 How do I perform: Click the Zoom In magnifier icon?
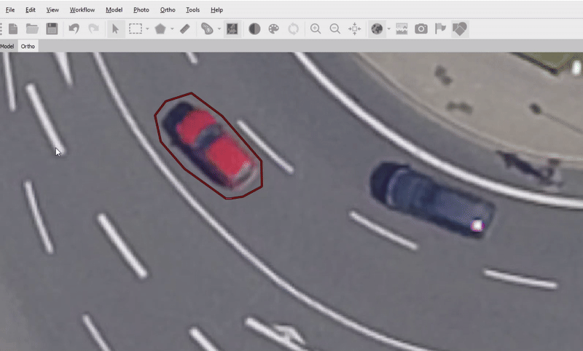click(x=316, y=29)
